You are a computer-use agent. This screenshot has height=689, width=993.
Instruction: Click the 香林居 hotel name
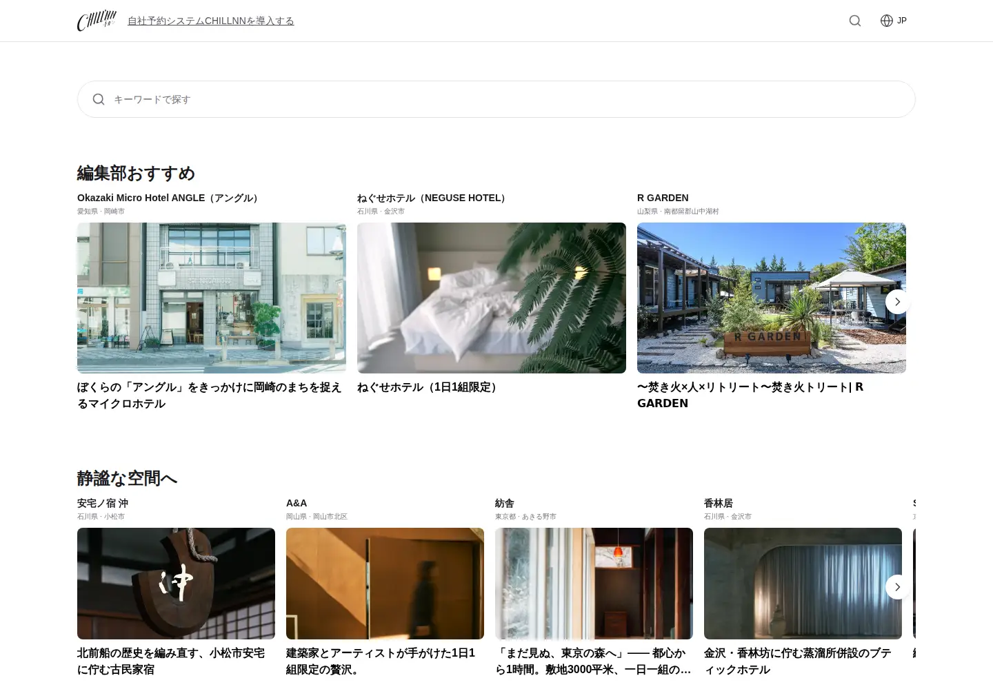point(719,503)
